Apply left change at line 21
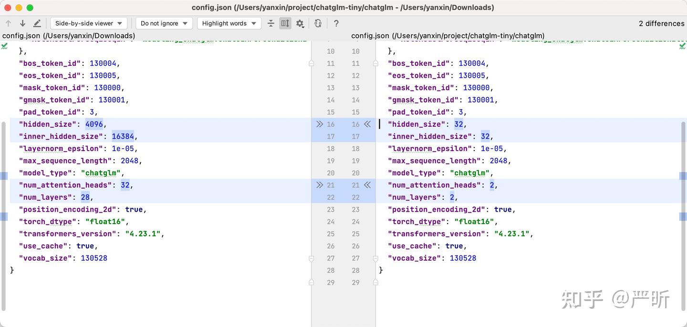This screenshot has width=687, height=327. tap(320, 185)
